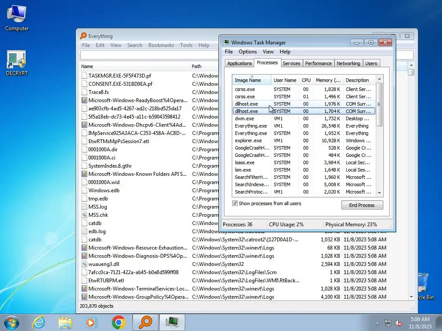
Task: Click the MSS.log file icon
Action: tap(84, 207)
